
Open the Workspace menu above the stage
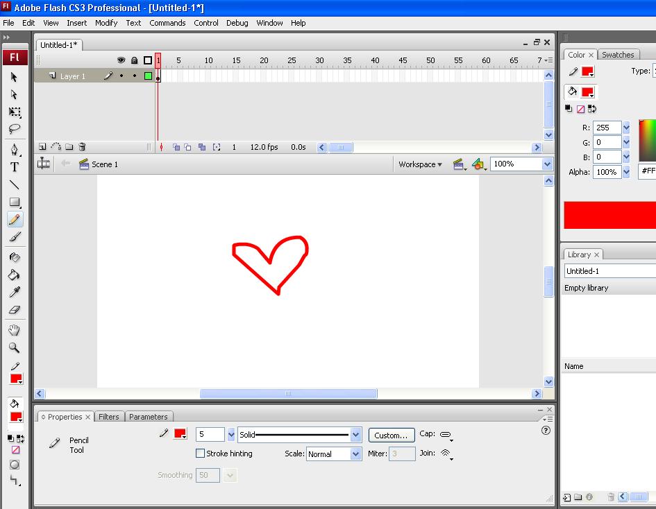point(419,164)
